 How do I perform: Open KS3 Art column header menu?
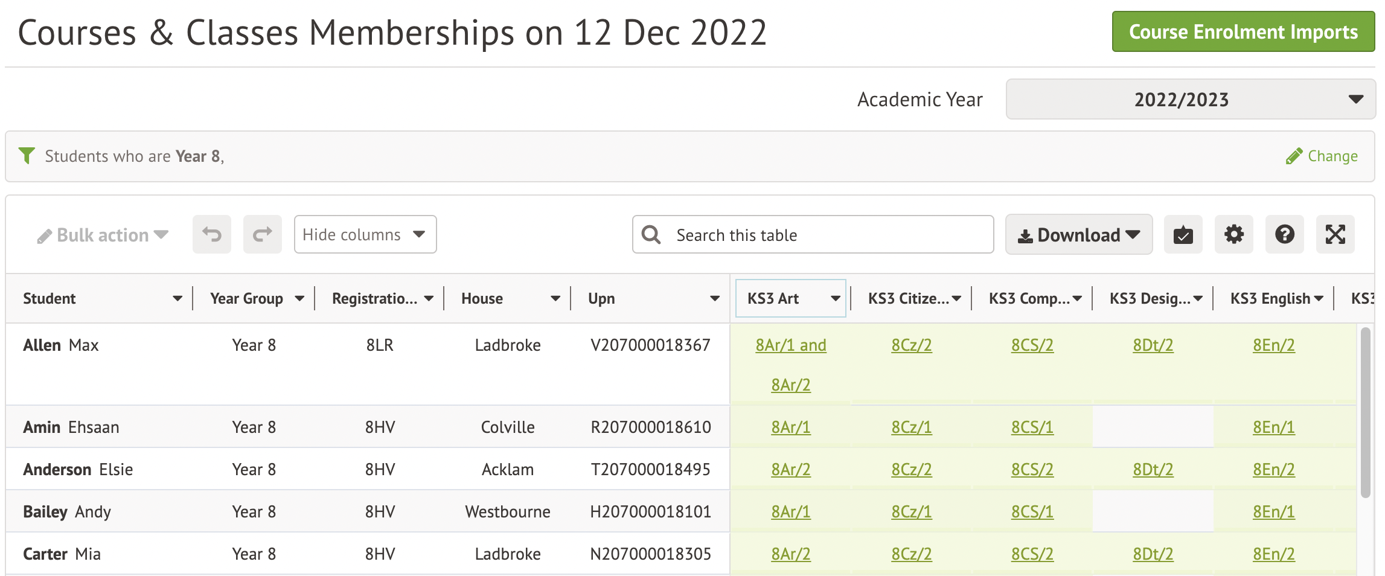tap(835, 298)
